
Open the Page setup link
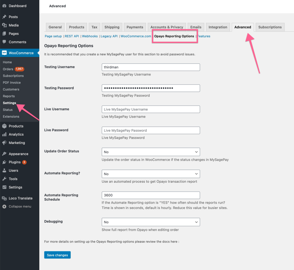53,36
